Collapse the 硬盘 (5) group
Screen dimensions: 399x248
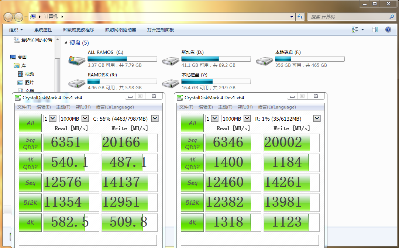(66, 43)
